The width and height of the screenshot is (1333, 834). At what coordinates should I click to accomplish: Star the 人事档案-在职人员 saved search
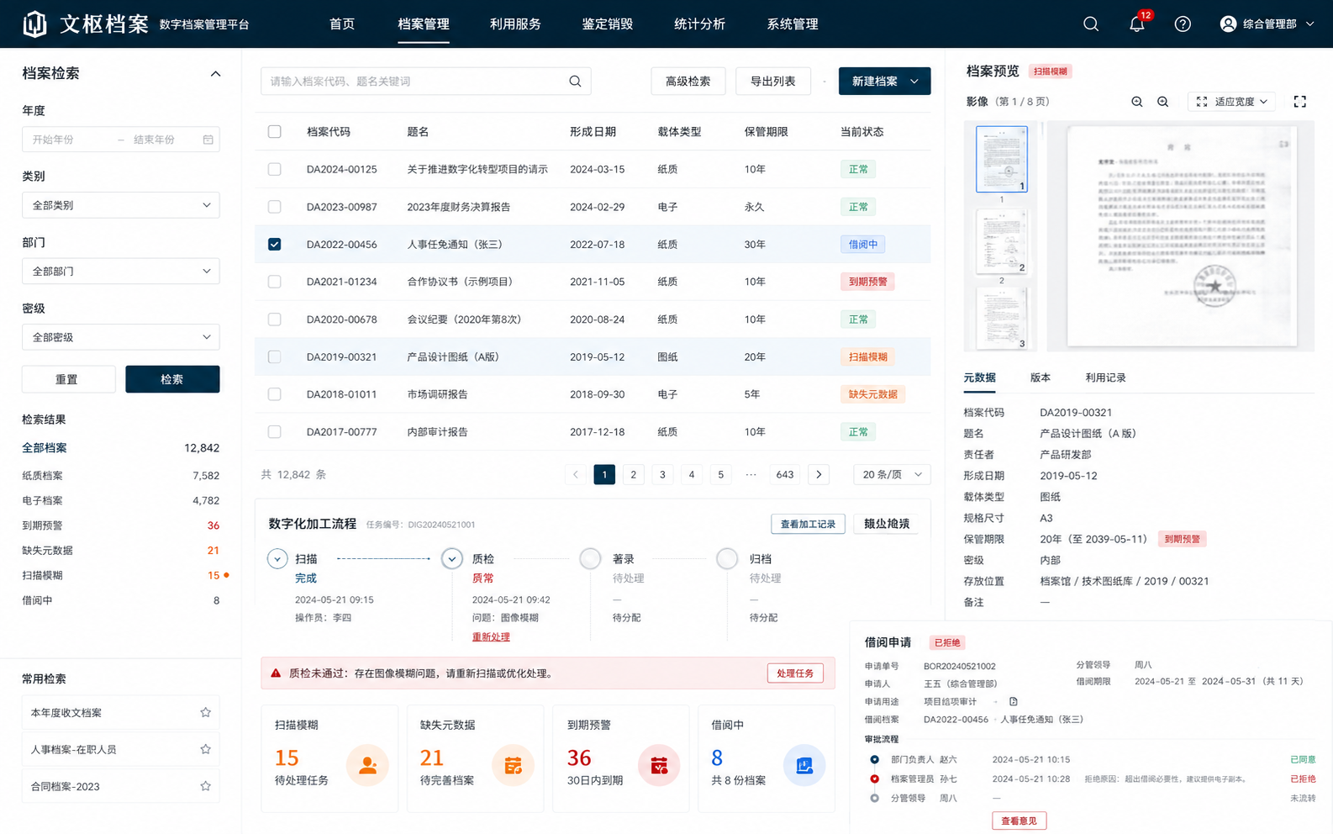click(x=205, y=749)
